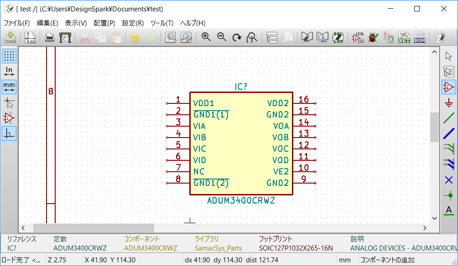
Task: Open the 表示(V) menu
Action: (x=76, y=23)
